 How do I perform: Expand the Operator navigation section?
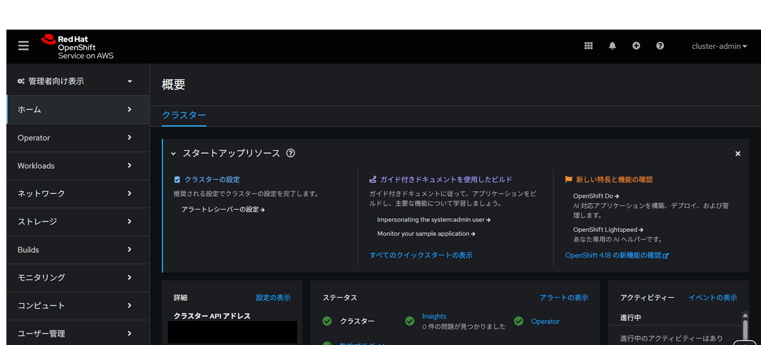click(75, 138)
